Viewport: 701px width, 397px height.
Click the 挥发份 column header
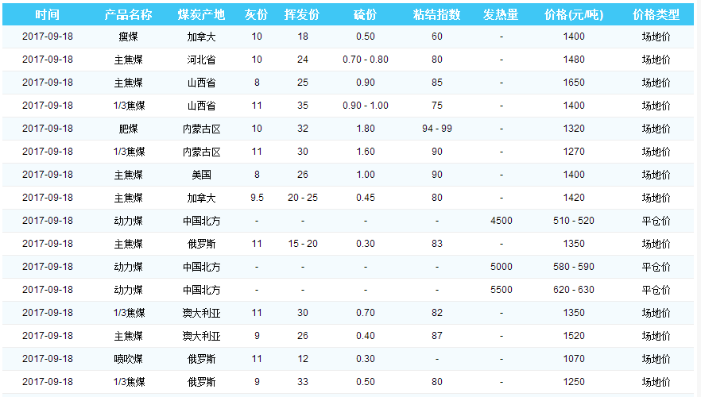302,15
